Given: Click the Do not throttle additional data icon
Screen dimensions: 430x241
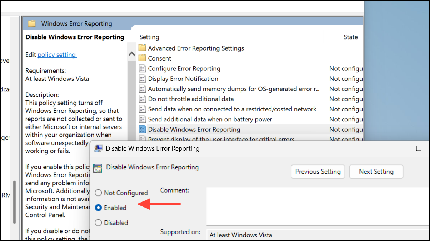Looking at the screenshot, I should [142, 99].
